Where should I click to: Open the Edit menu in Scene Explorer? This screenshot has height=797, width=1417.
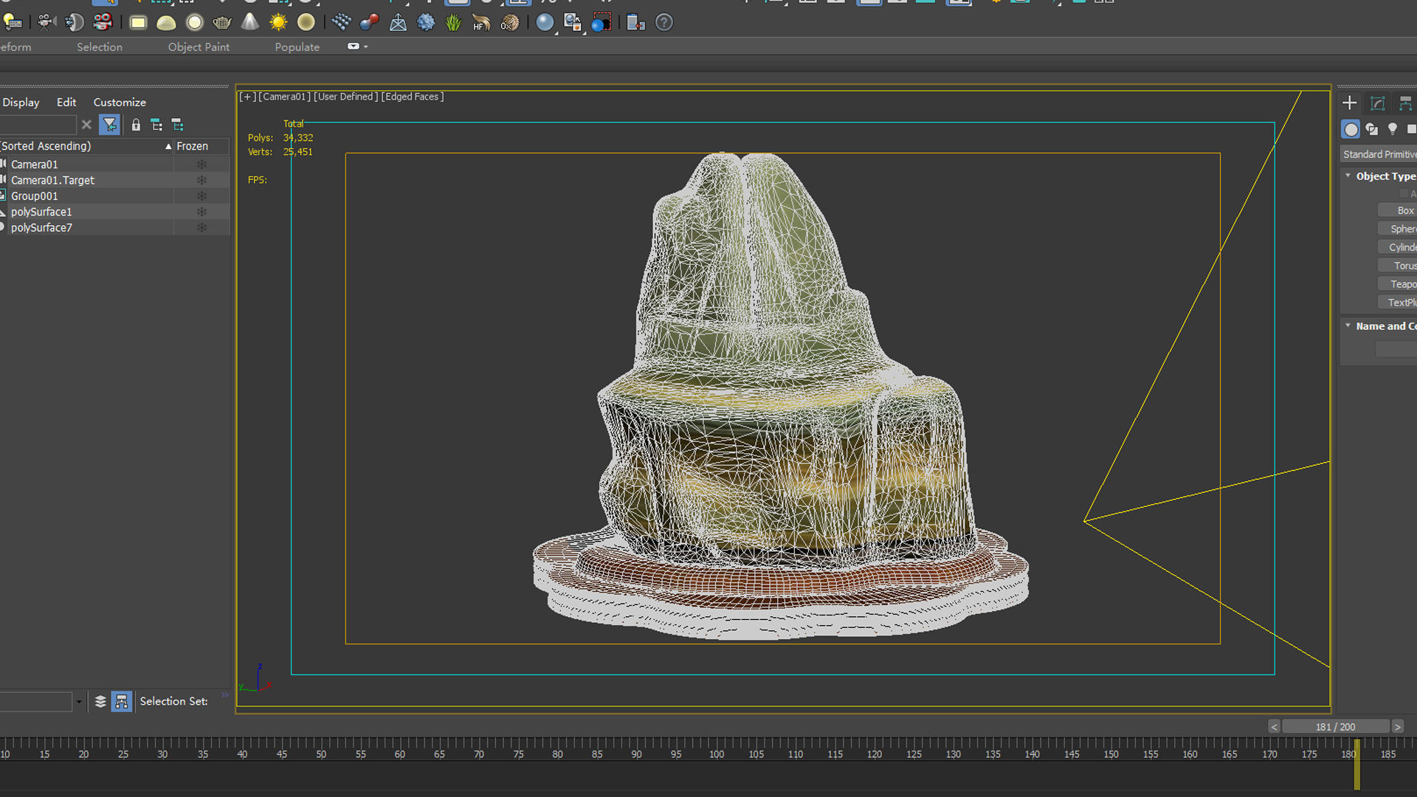(x=66, y=103)
